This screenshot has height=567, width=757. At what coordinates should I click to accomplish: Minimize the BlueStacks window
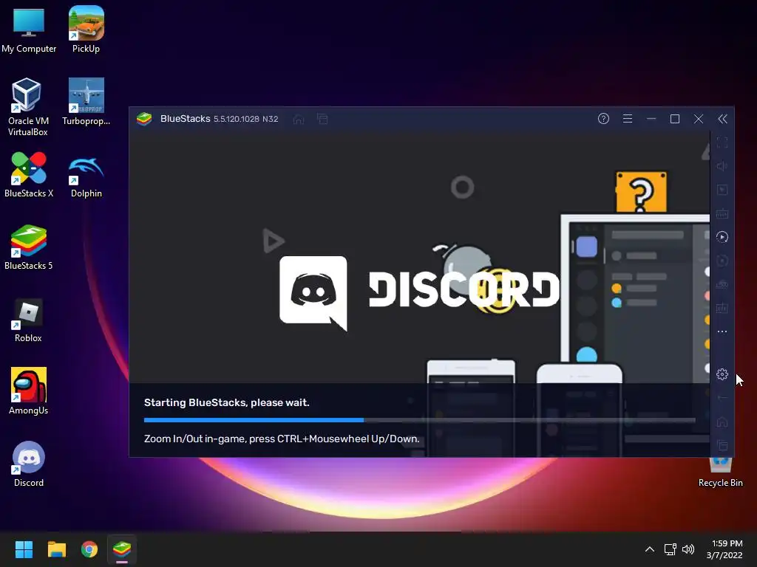point(651,119)
